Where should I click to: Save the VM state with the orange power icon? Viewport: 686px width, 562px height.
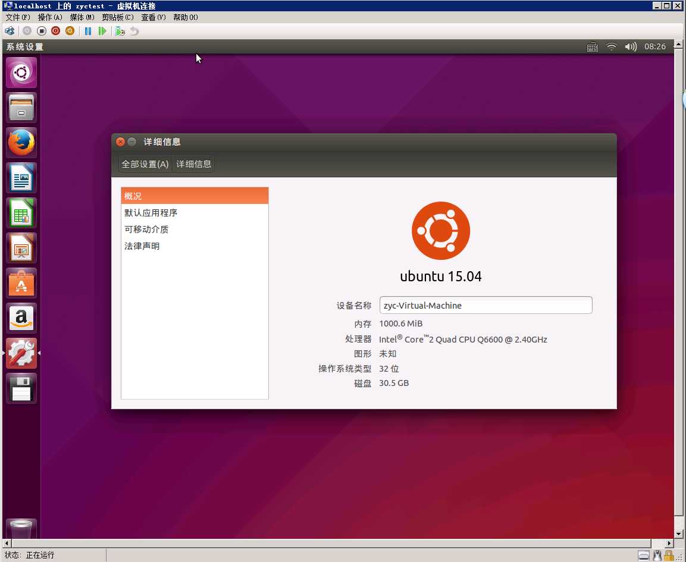(70, 31)
